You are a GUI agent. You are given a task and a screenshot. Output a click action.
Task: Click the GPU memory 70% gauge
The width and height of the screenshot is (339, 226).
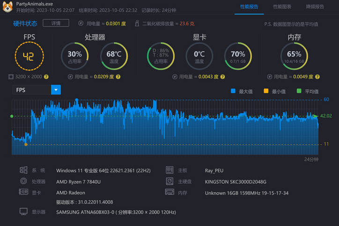(238, 56)
